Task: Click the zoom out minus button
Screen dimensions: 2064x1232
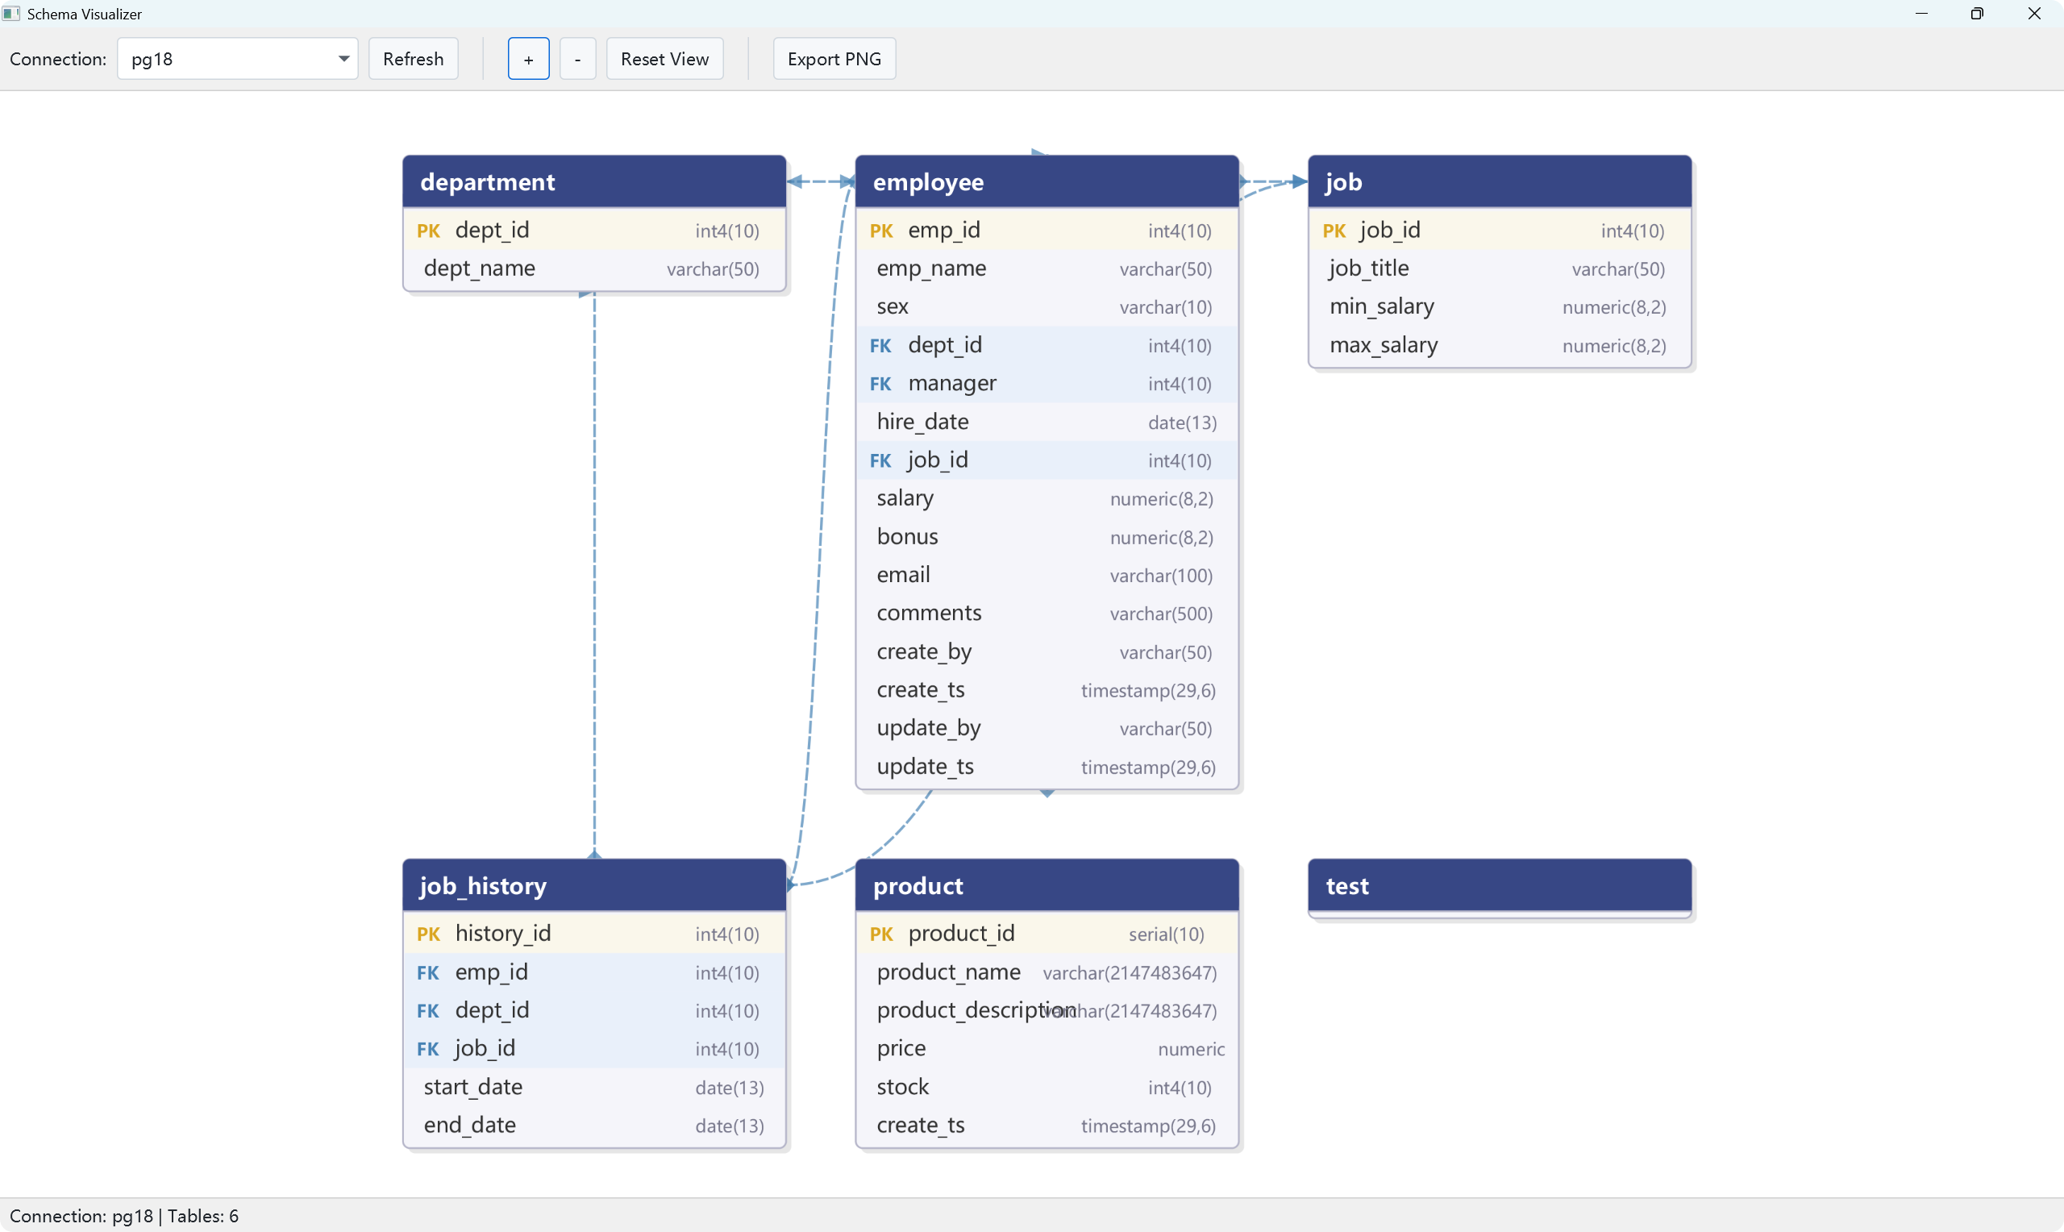Action: (x=577, y=59)
